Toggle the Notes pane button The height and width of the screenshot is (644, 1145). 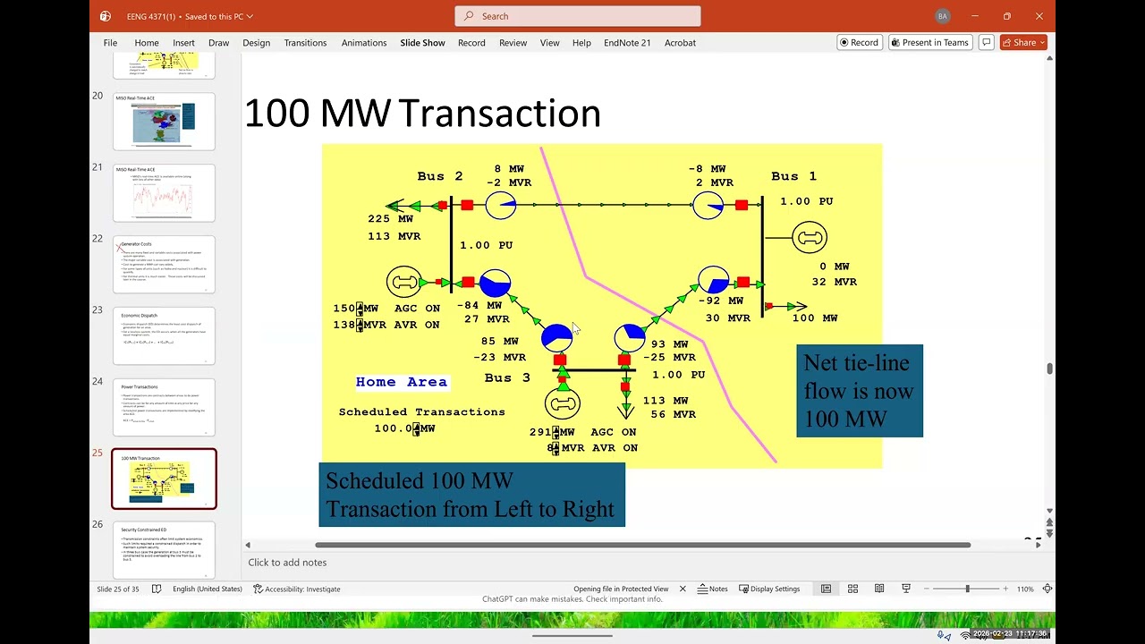point(713,589)
